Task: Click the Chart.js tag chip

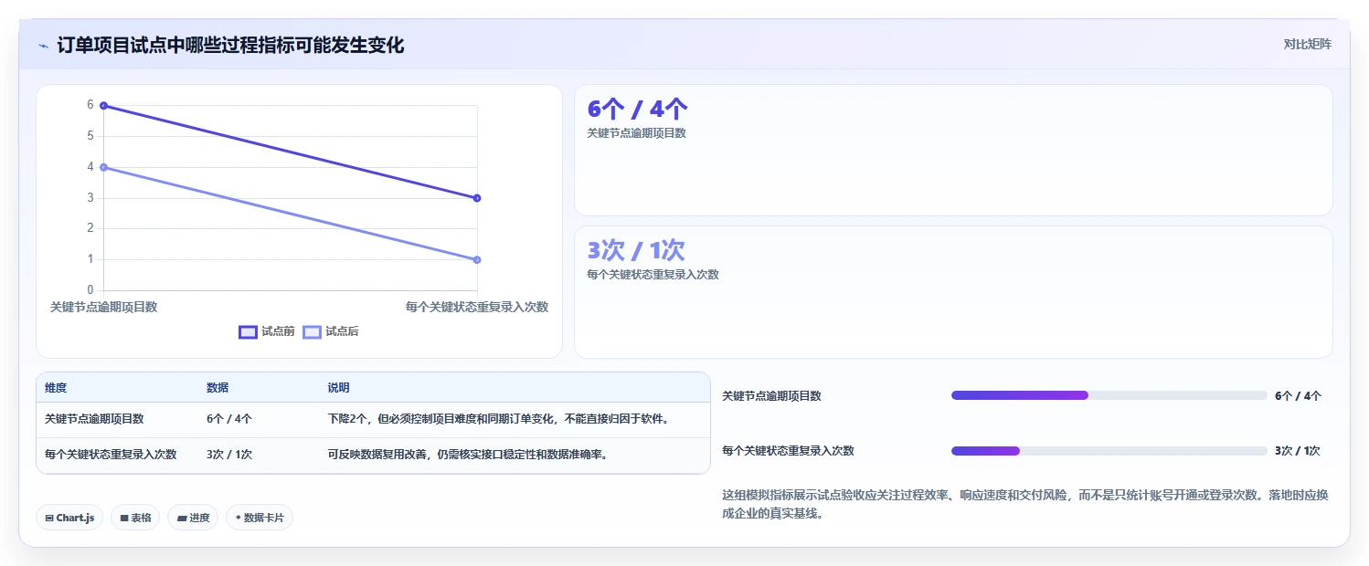Action: tap(69, 518)
